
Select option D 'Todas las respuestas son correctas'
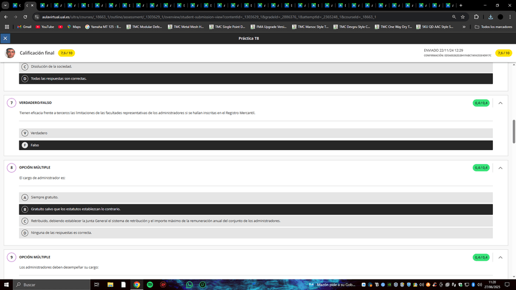256,78
